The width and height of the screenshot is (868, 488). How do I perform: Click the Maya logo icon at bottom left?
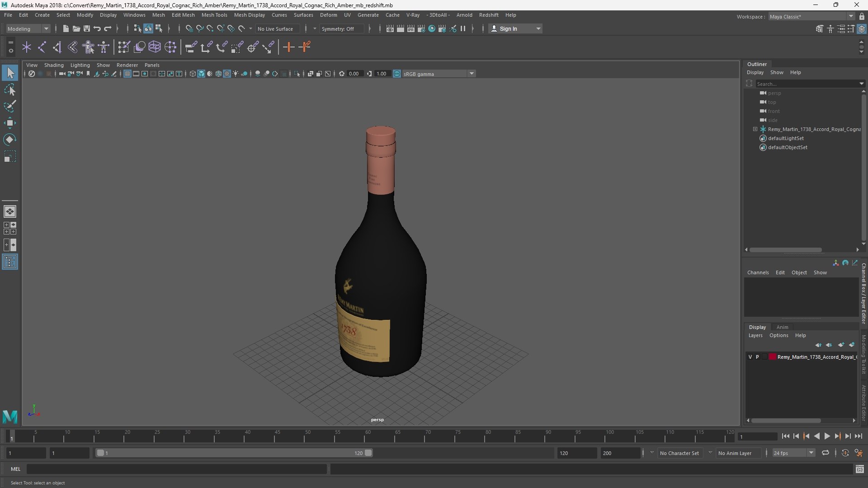(10, 416)
